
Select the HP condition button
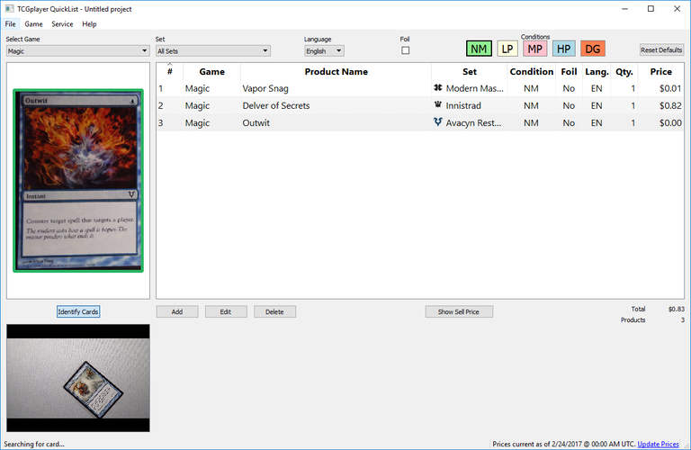[x=563, y=49]
